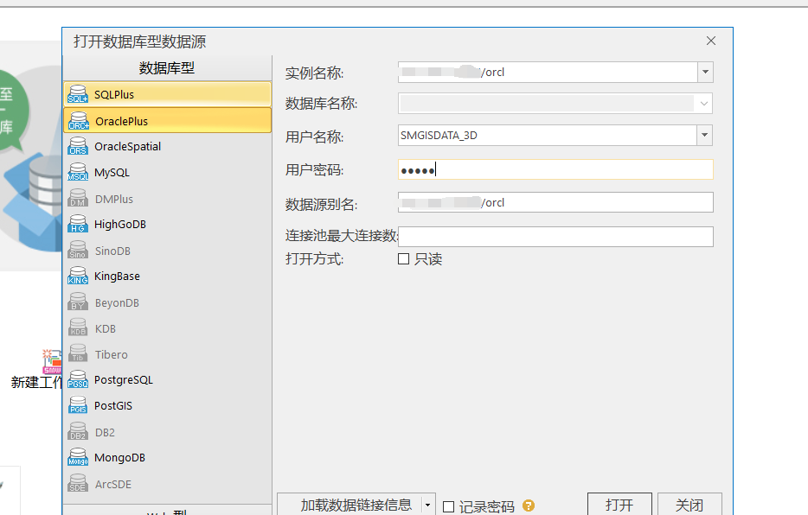
Task: Select the HighGoDB database icon
Action: point(78,224)
